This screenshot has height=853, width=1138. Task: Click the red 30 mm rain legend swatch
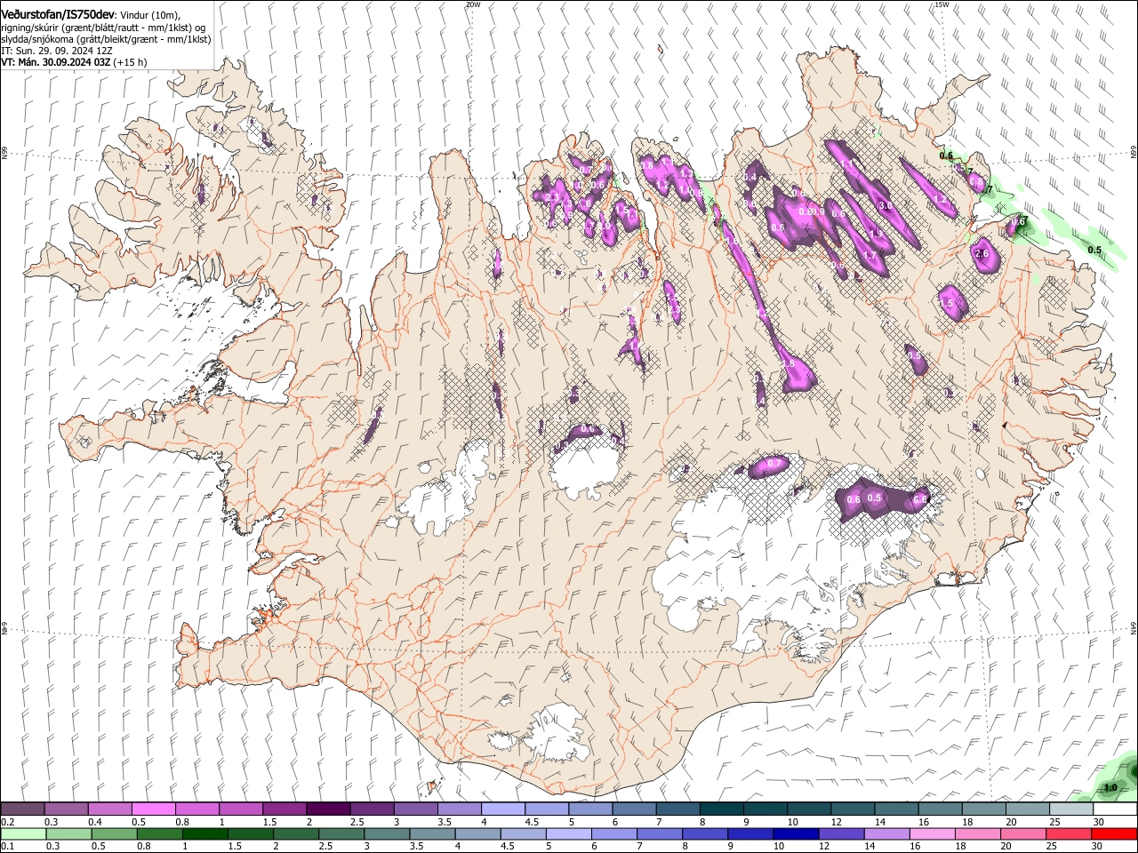pos(1115,833)
